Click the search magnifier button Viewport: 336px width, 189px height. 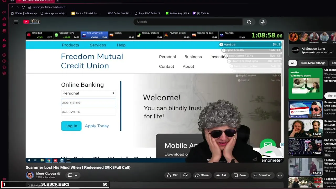point(249,22)
